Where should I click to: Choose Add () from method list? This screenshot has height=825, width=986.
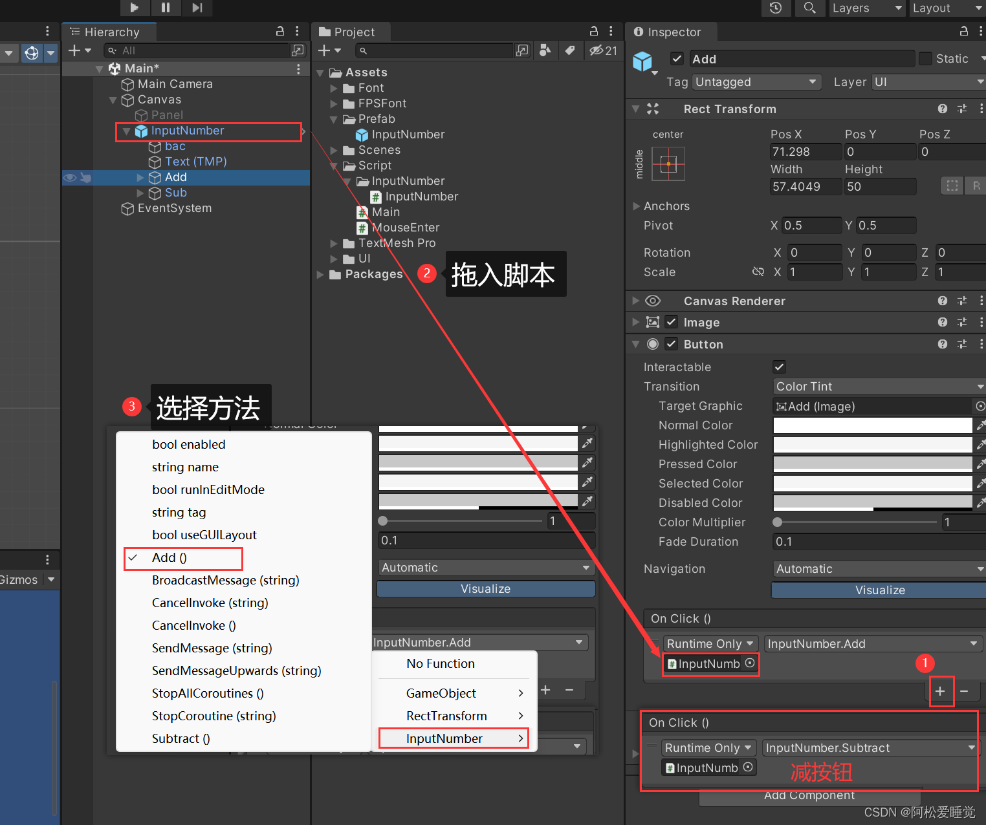[x=170, y=558]
